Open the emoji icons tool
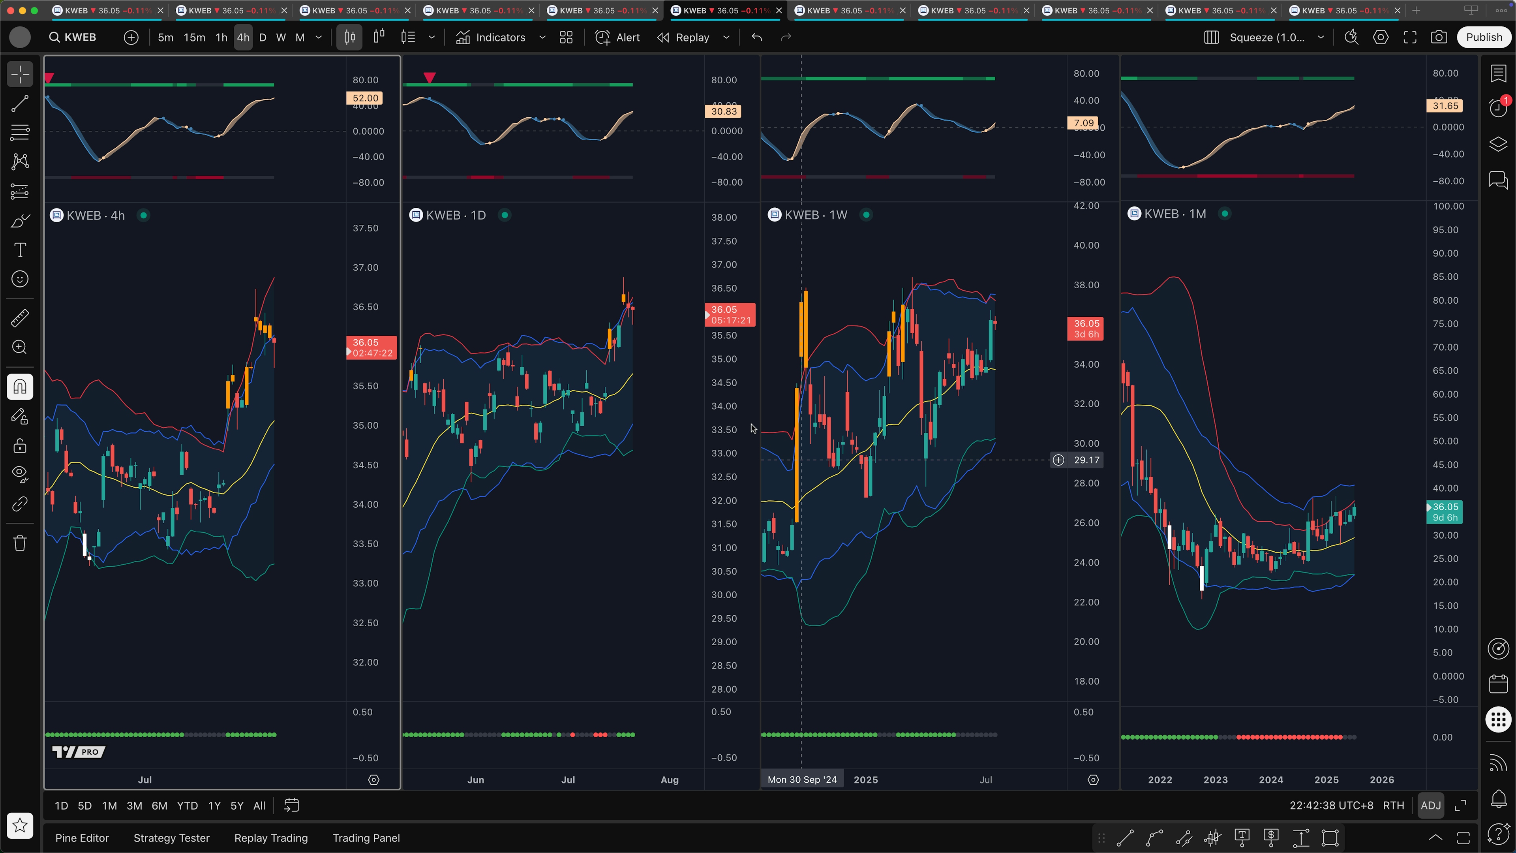Image resolution: width=1516 pixels, height=853 pixels. coord(20,279)
